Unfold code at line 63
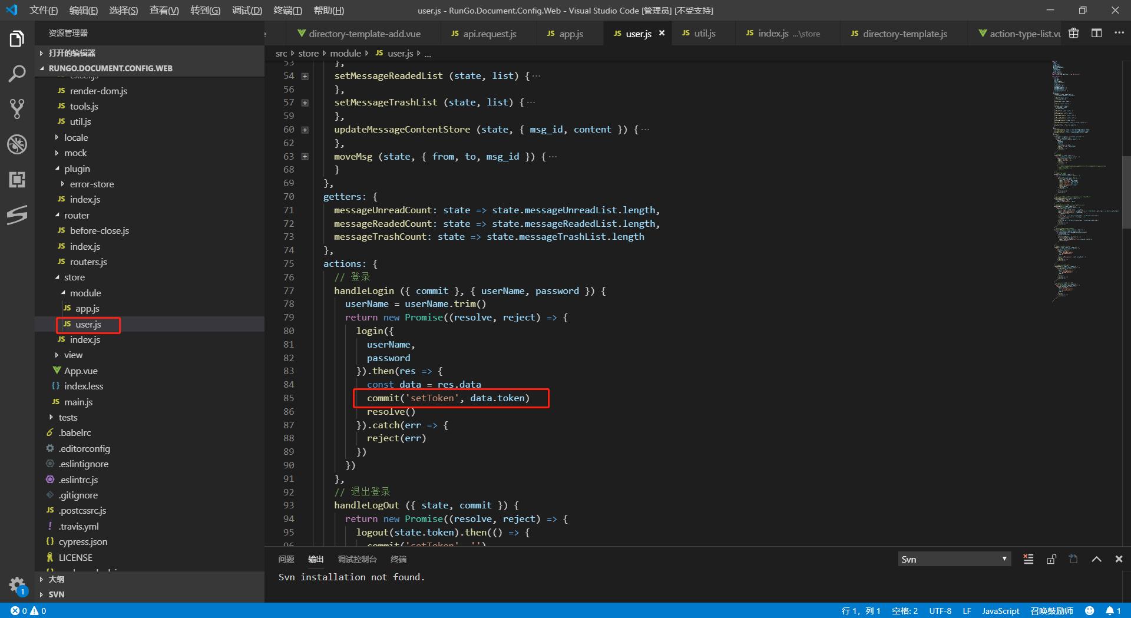Viewport: 1131px width, 618px height. pyautogui.click(x=305, y=157)
